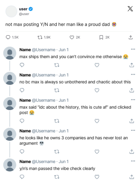Share the main post about max
This screenshot has height=183, width=139.
(x=131, y=37)
